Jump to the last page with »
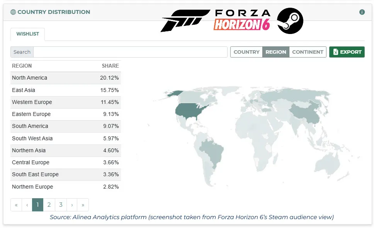374x228 pixels. point(83,205)
